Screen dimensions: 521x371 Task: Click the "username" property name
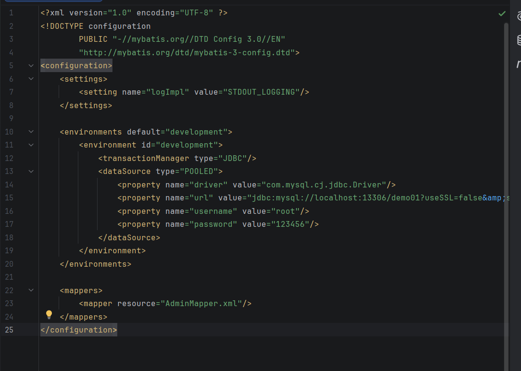tap(213, 211)
